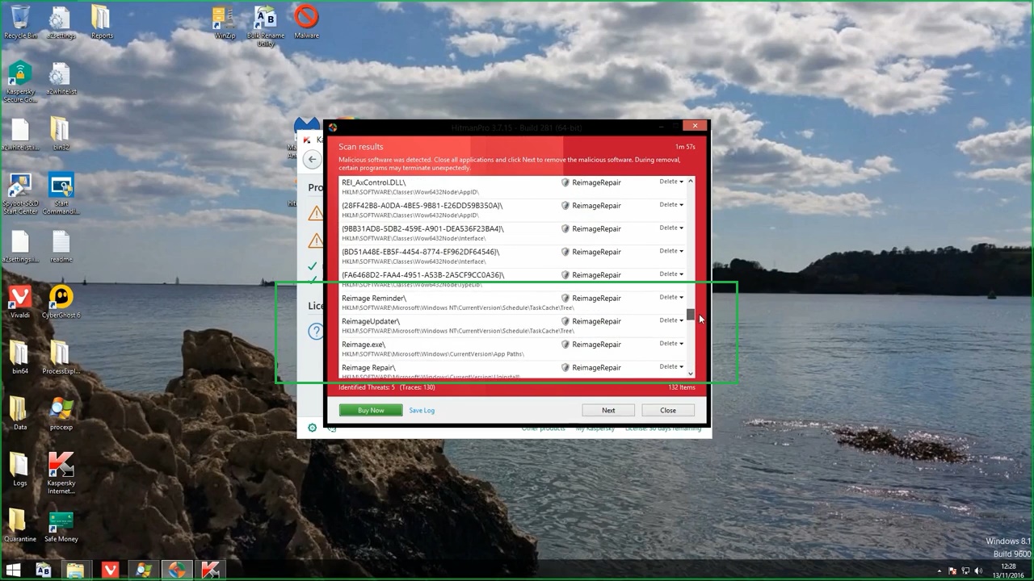1034x581 pixels.
Task: Launch Spybot-S&D Start Center shortcut
Action: tap(20, 194)
